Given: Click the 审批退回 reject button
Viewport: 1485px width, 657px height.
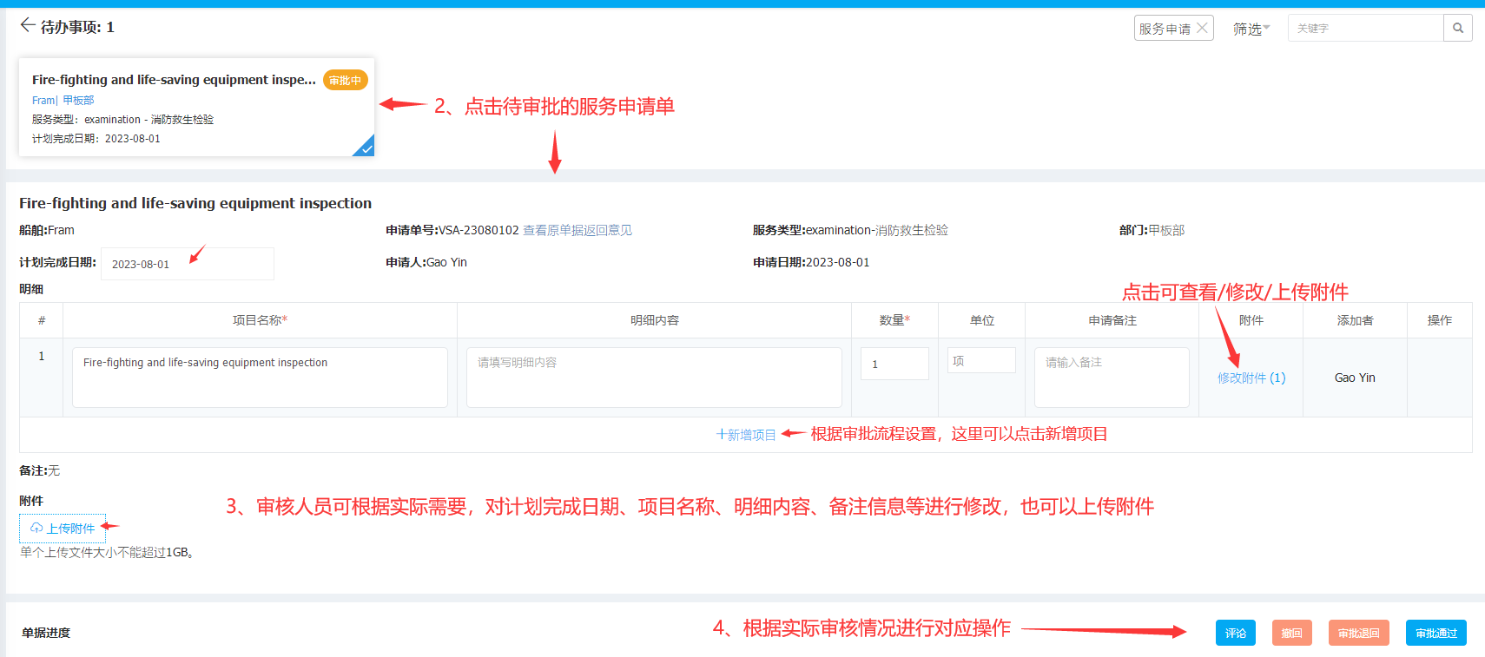Looking at the screenshot, I should coord(1359,633).
